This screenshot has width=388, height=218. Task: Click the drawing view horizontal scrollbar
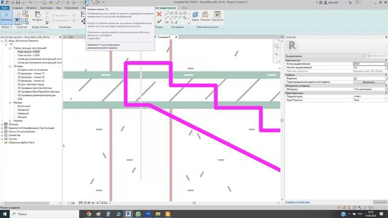point(194,203)
